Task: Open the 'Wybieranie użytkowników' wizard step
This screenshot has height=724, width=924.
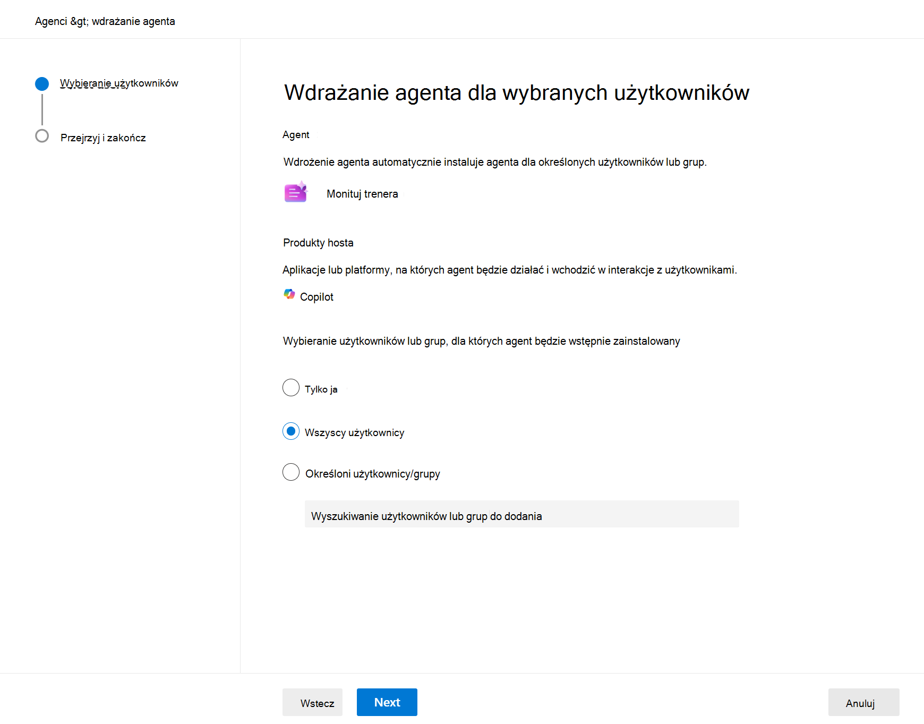Action: pyautogui.click(x=119, y=83)
